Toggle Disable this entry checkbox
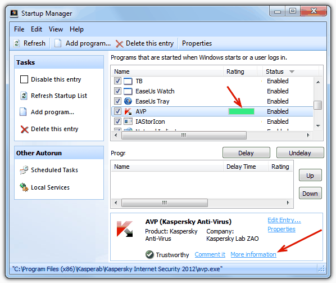The width and height of the screenshot is (336, 283). [x=24, y=79]
